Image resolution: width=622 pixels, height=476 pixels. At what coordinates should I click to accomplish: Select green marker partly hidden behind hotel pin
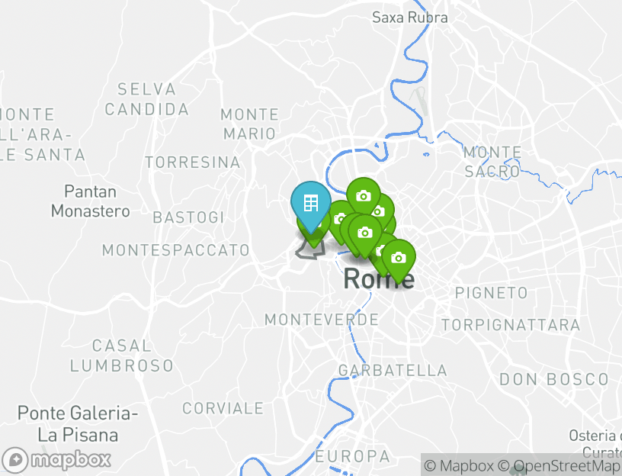coord(313,237)
